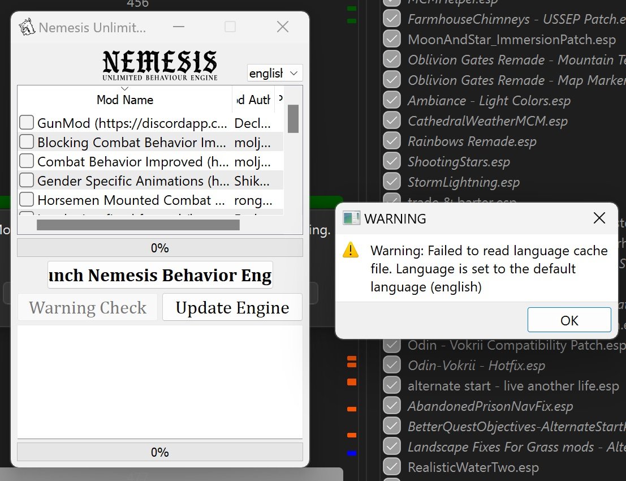626x481 pixels.
Task: Toggle Horsemen Mounted Combat checkbox
Action: (27, 200)
